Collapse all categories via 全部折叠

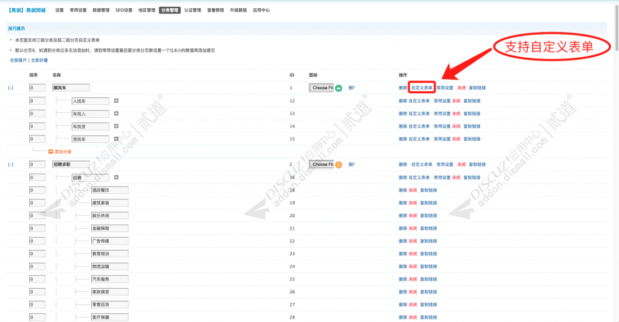tap(39, 61)
